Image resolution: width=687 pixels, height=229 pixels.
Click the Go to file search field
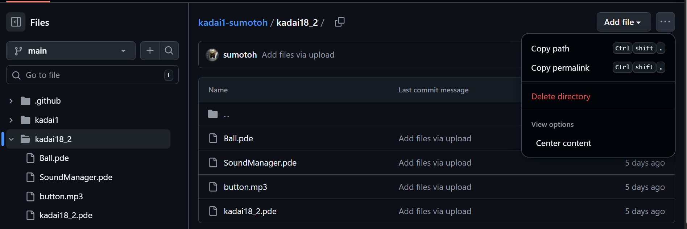click(x=91, y=75)
